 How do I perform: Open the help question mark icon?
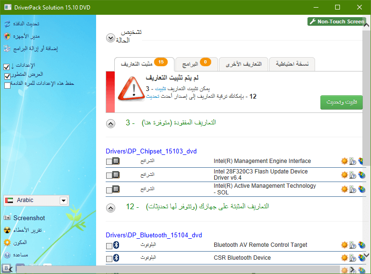point(7,255)
